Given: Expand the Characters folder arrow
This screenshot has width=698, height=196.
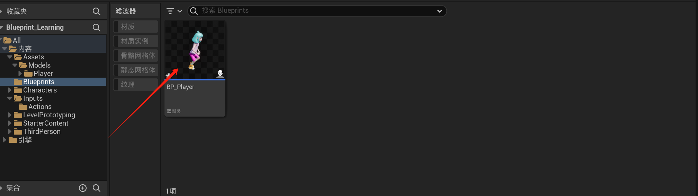Looking at the screenshot, I should click(10, 90).
